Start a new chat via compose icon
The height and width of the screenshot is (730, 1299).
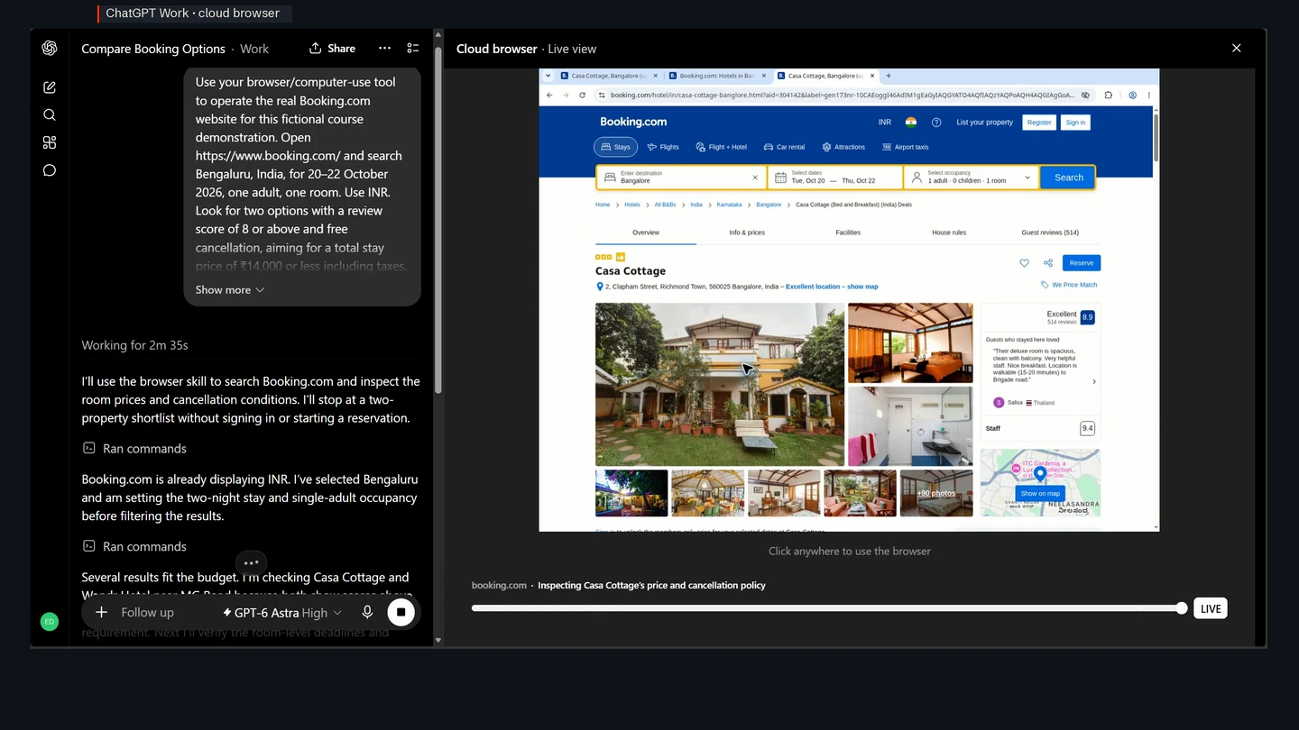point(50,87)
